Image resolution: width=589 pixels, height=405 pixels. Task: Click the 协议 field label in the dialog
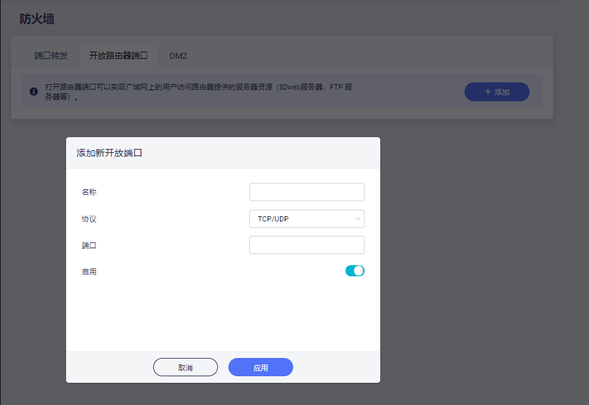tap(89, 219)
